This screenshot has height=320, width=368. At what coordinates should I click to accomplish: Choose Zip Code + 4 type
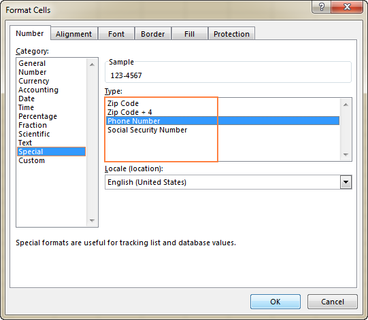click(129, 112)
